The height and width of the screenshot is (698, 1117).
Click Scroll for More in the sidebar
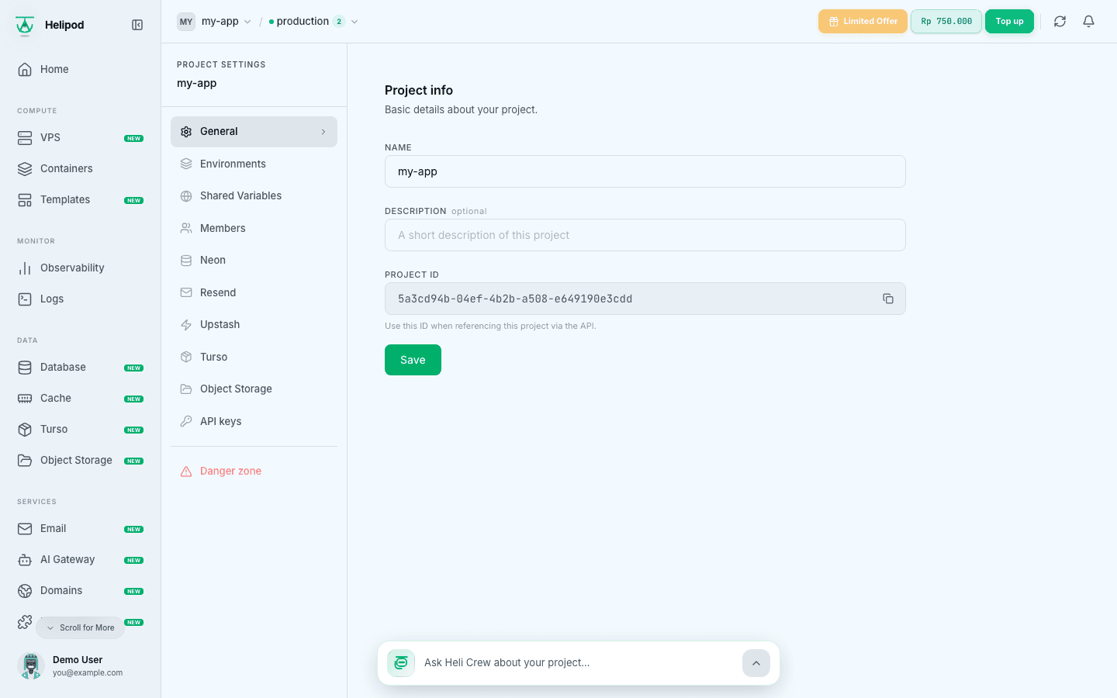(81, 627)
